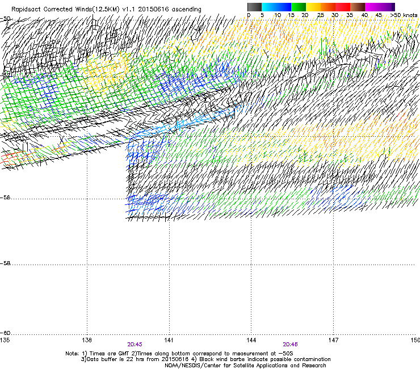Click latitude label -56 on left axis
Image resolution: width=420 pixels, height=369 pixels.
[5, 198]
